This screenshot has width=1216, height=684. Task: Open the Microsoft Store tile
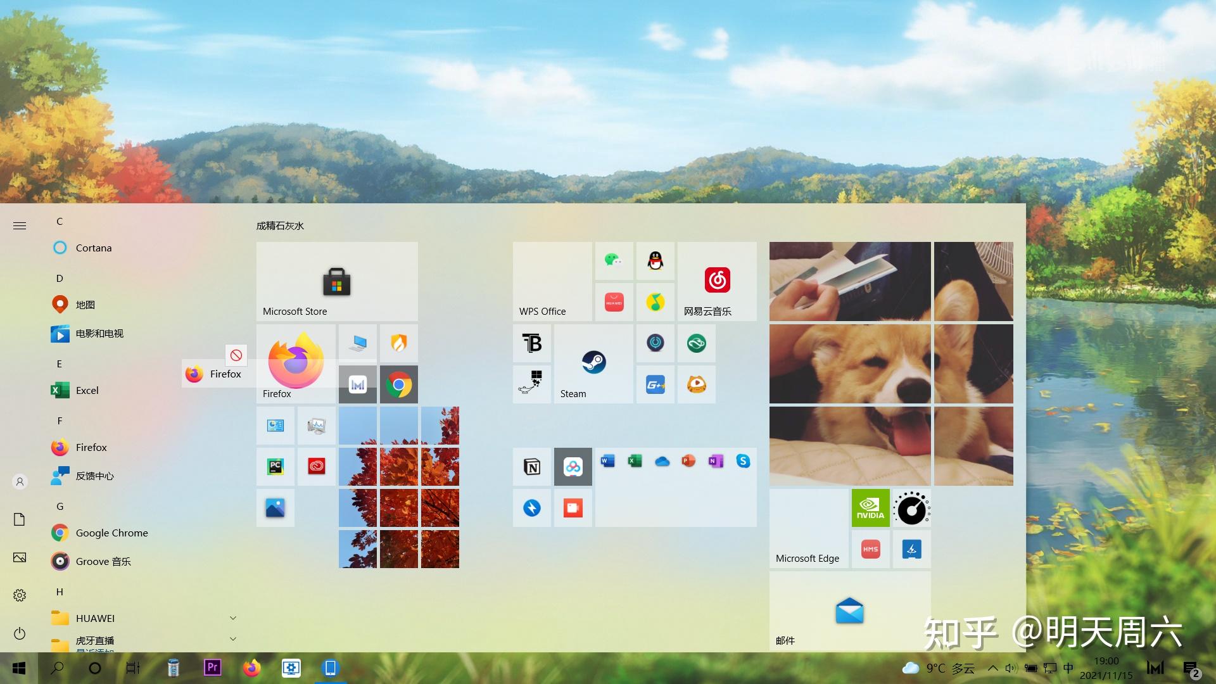336,281
